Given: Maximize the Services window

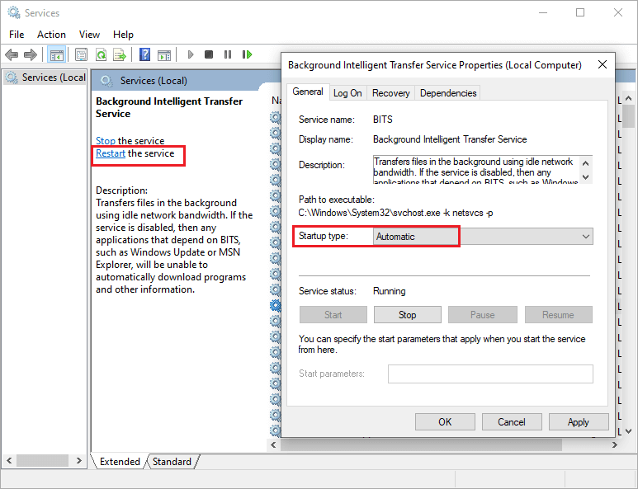Looking at the screenshot, I should pos(580,12).
